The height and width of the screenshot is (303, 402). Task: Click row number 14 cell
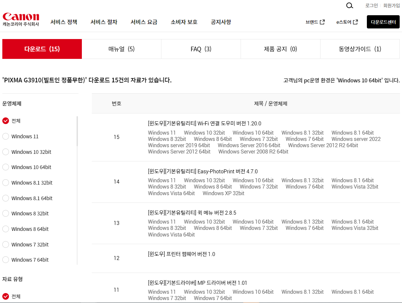(x=116, y=182)
